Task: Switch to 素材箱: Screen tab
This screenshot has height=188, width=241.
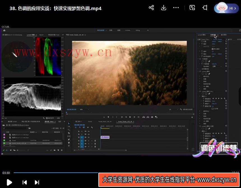Action: point(12,122)
